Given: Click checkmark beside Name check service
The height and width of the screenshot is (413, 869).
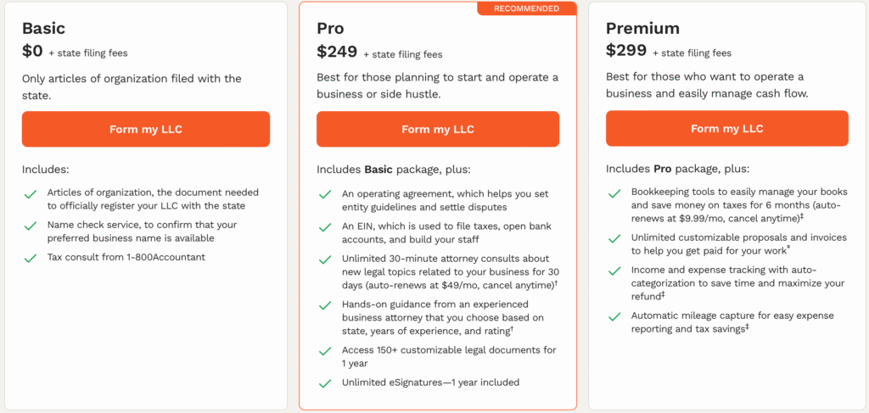Looking at the screenshot, I should click(x=31, y=226).
